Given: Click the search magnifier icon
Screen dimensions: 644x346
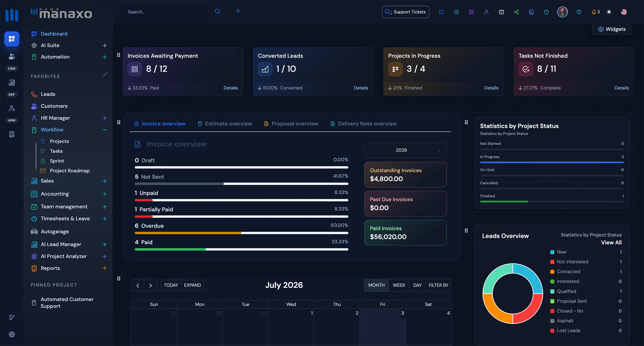Looking at the screenshot, I should (217, 12).
